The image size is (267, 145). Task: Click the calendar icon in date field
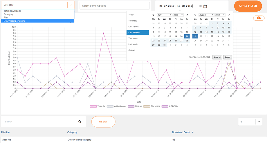tap(205, 6)
